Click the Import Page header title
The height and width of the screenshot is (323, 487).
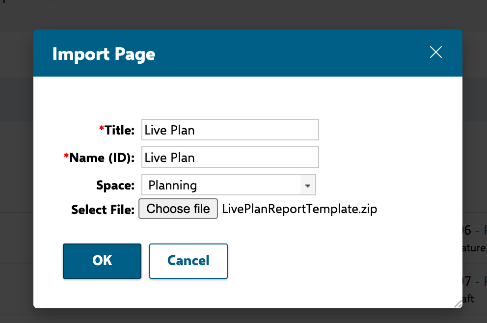coord(104,54)
